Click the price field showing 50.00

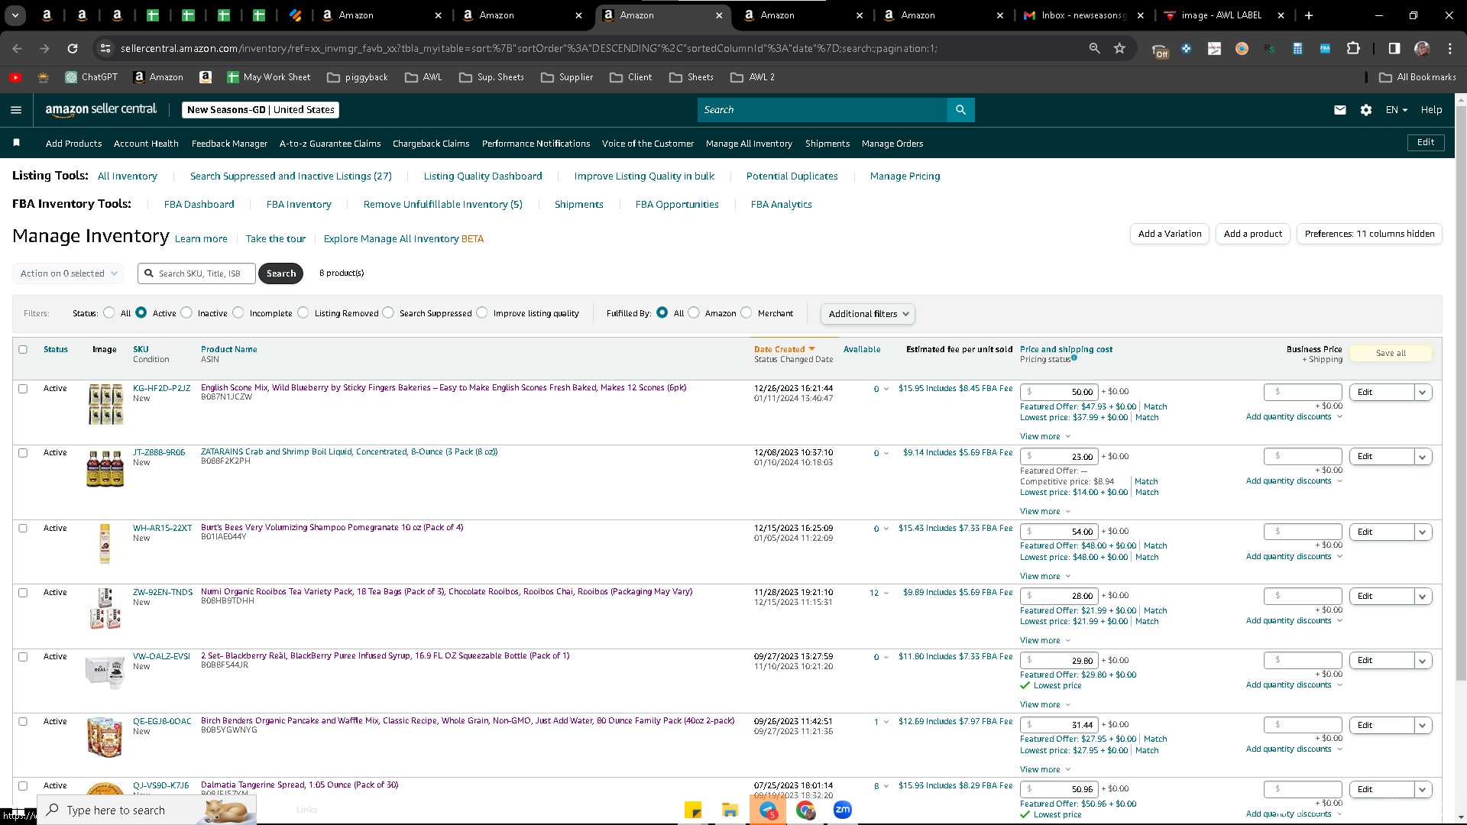pyautogui.click(x=1059, y=392)
